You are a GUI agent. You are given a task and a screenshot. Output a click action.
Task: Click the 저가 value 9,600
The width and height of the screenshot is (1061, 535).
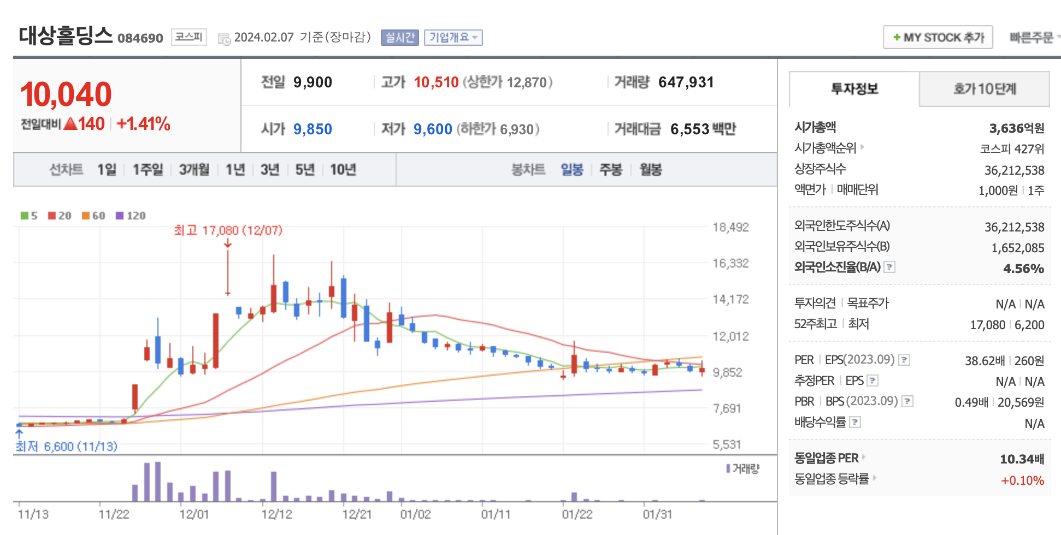point(433,129)
